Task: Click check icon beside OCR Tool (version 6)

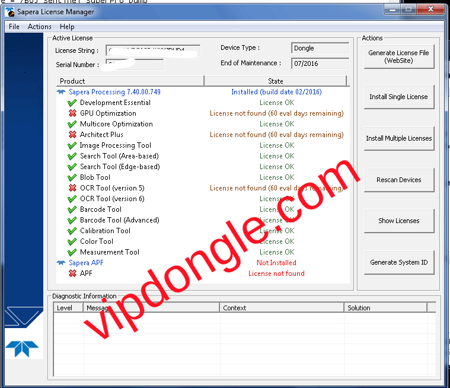Action: tap(72, 199)
